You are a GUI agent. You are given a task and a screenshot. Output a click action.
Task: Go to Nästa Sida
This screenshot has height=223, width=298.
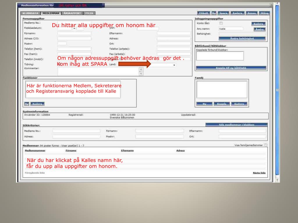259,173
